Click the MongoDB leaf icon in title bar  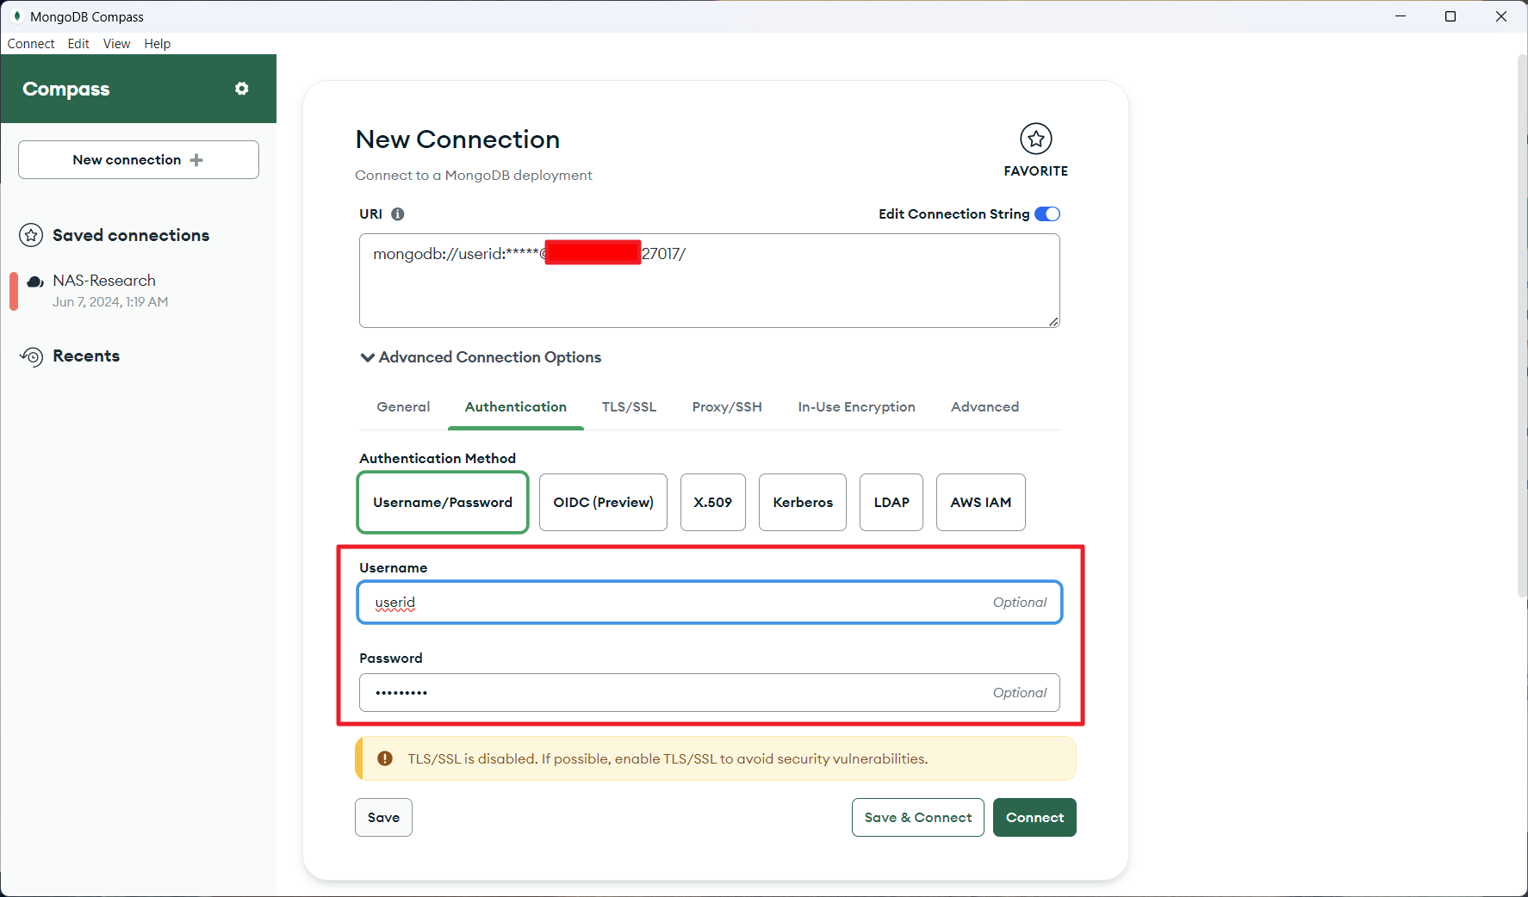[x=16, y=16]
